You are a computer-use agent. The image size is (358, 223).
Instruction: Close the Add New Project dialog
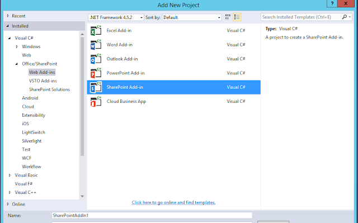346,3
